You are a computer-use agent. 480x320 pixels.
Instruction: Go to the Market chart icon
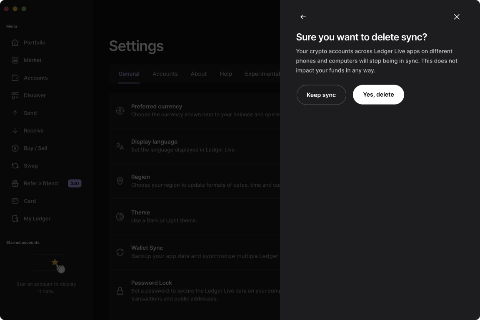[15, 60]
